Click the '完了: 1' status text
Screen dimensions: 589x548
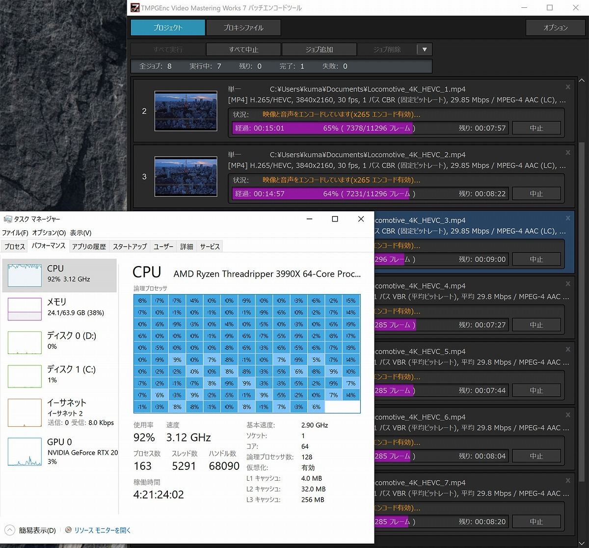pyautogui.click(x=292, y=66)
